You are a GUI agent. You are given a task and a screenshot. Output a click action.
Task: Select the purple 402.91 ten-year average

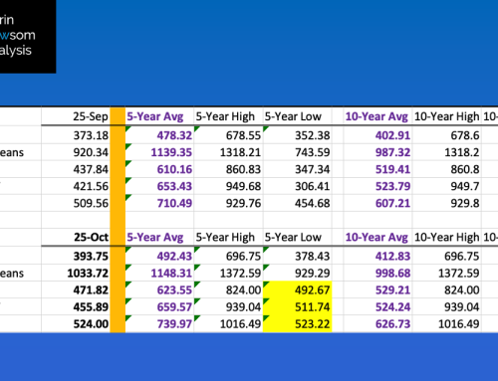377,135
